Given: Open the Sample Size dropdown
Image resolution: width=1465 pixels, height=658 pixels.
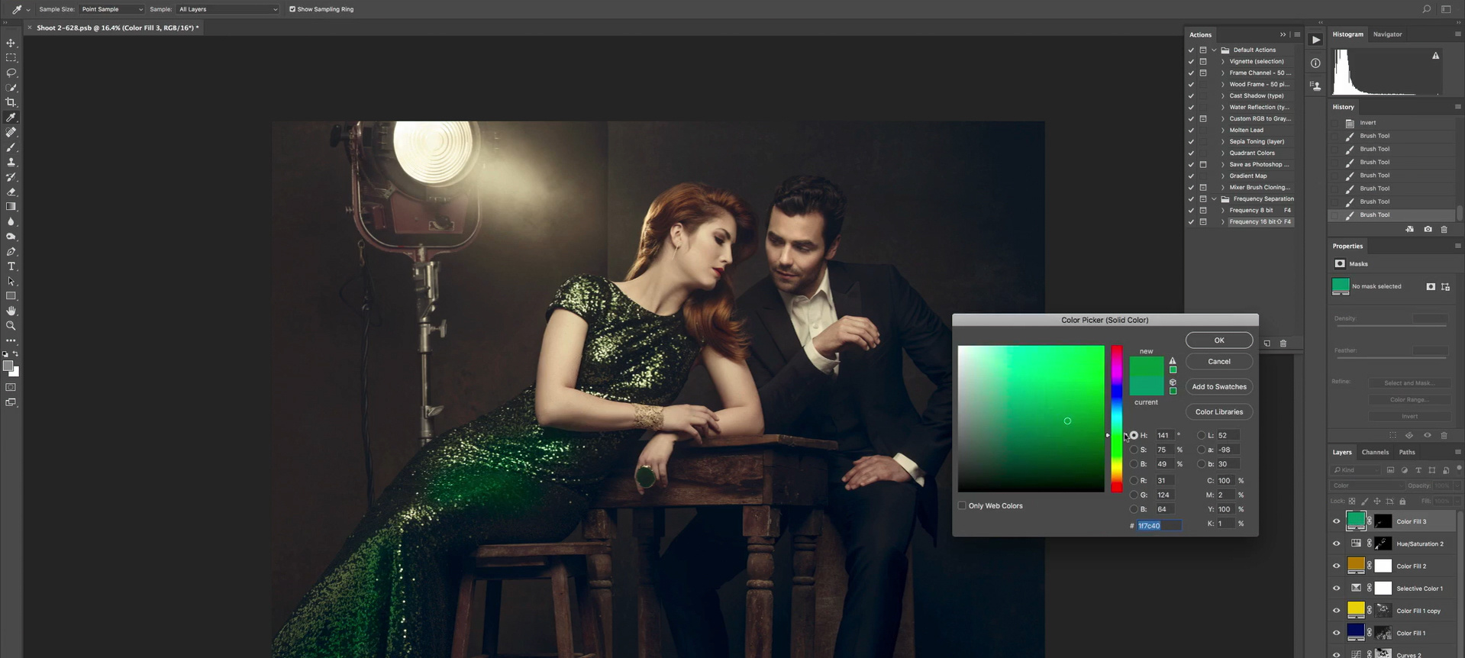Looking at the screenshot, I should [111, 9].
